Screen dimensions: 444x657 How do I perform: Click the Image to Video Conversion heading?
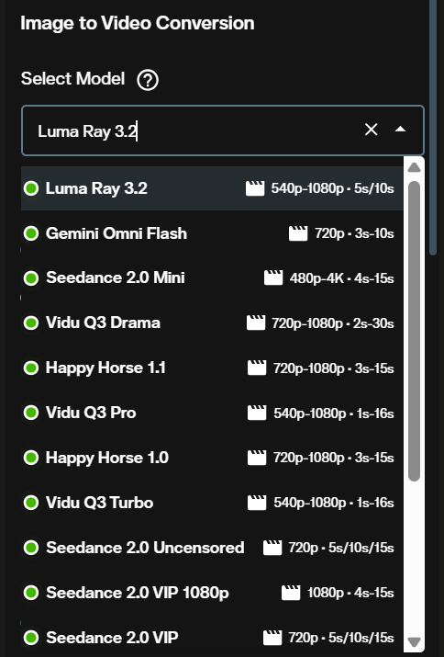click(138, 24)
